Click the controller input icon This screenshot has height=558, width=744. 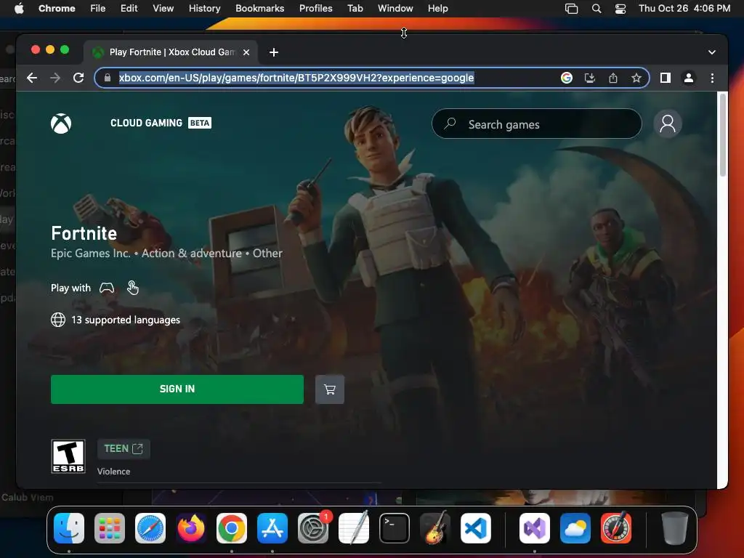(107, 288)
